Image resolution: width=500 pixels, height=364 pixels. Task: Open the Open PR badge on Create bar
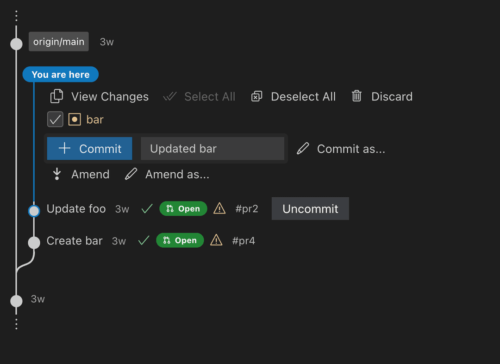point(180,240)
